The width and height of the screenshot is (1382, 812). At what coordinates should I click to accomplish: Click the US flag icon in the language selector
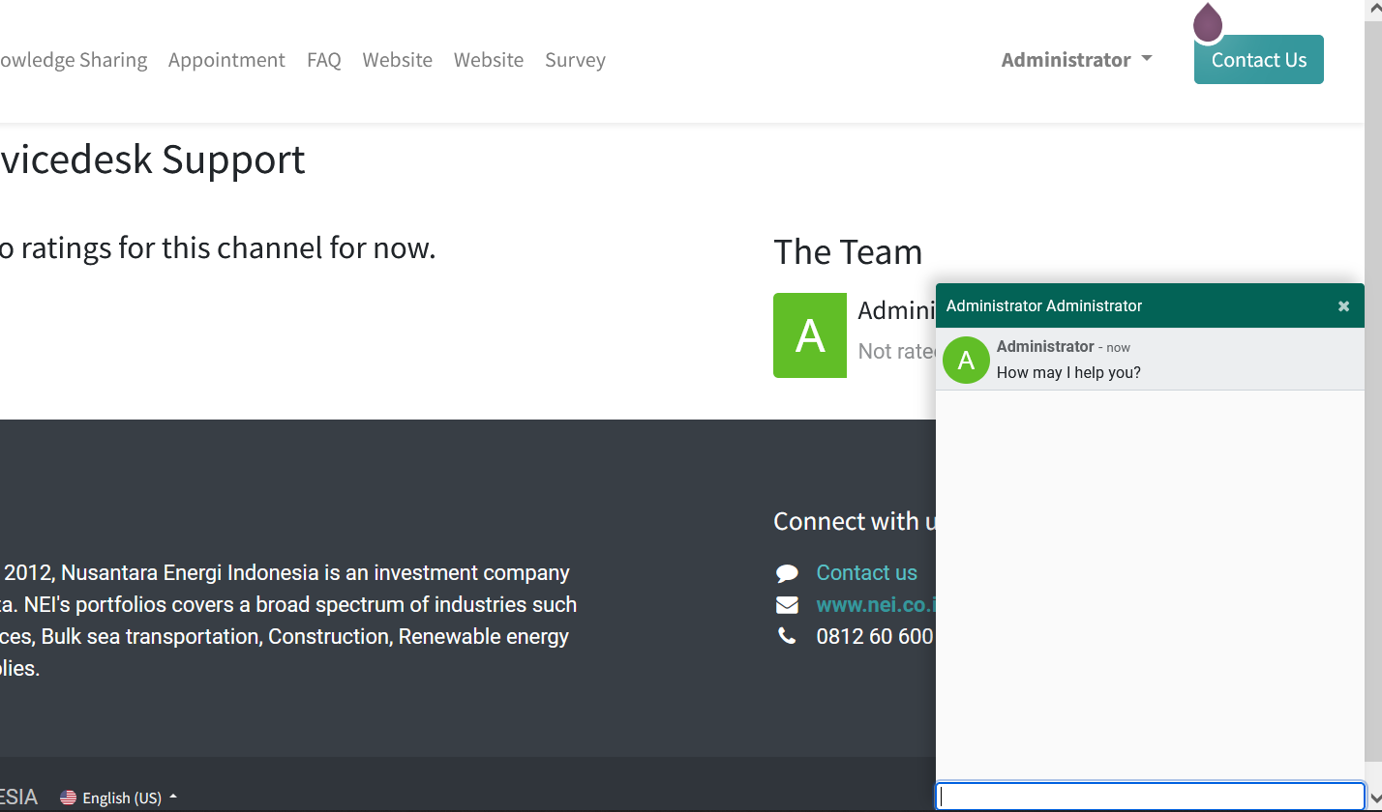[68, 797]
